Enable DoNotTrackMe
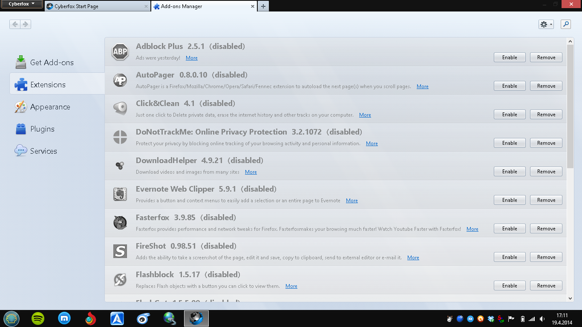582x327 pixels. 510,143
